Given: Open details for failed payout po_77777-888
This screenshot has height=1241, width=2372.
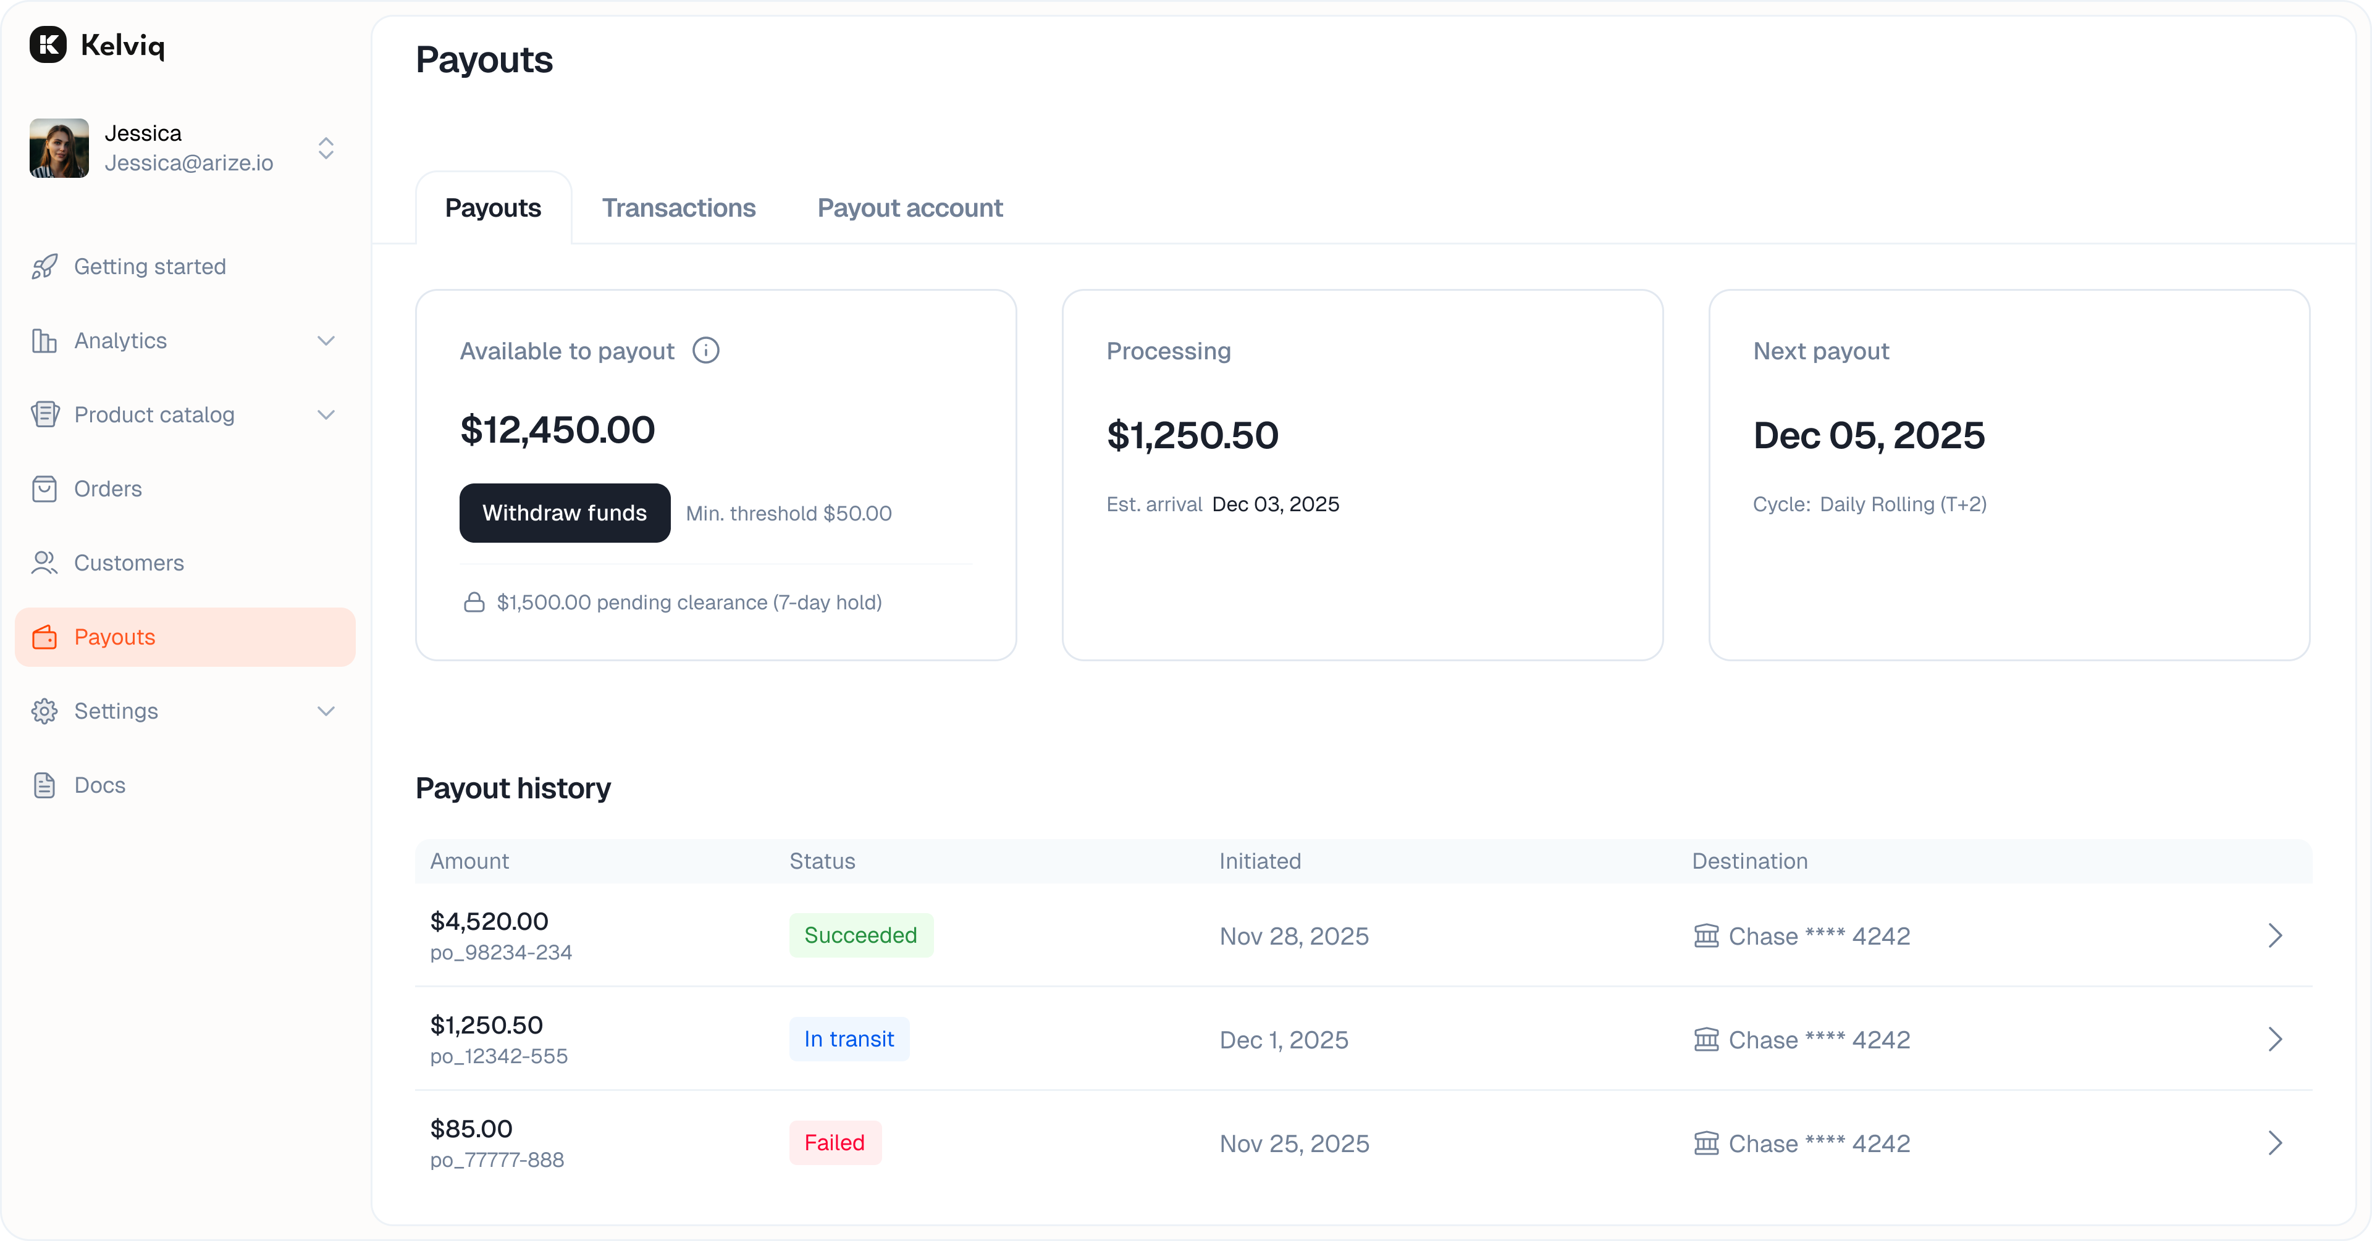Looking at the screenshot, I should tap(2275, 1142).
